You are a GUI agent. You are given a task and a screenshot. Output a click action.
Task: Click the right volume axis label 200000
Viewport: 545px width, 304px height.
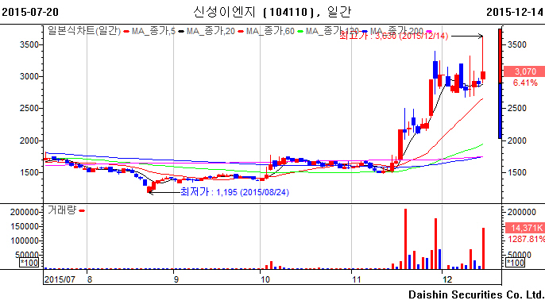click(x=522, y=212)
